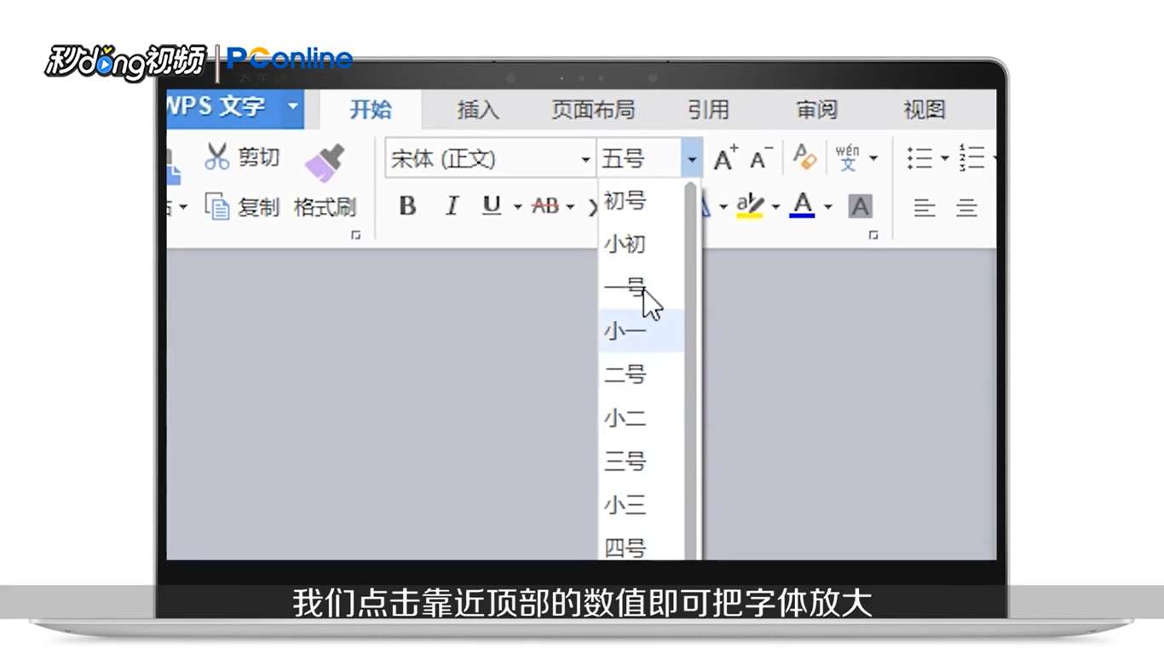Viewport: 1164px width, 654px height.
Task: Select font size 一号
Action: (x=641, y=288)
